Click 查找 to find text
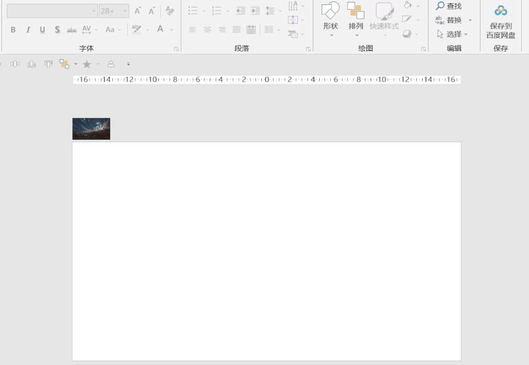 (x=449, y=6)
